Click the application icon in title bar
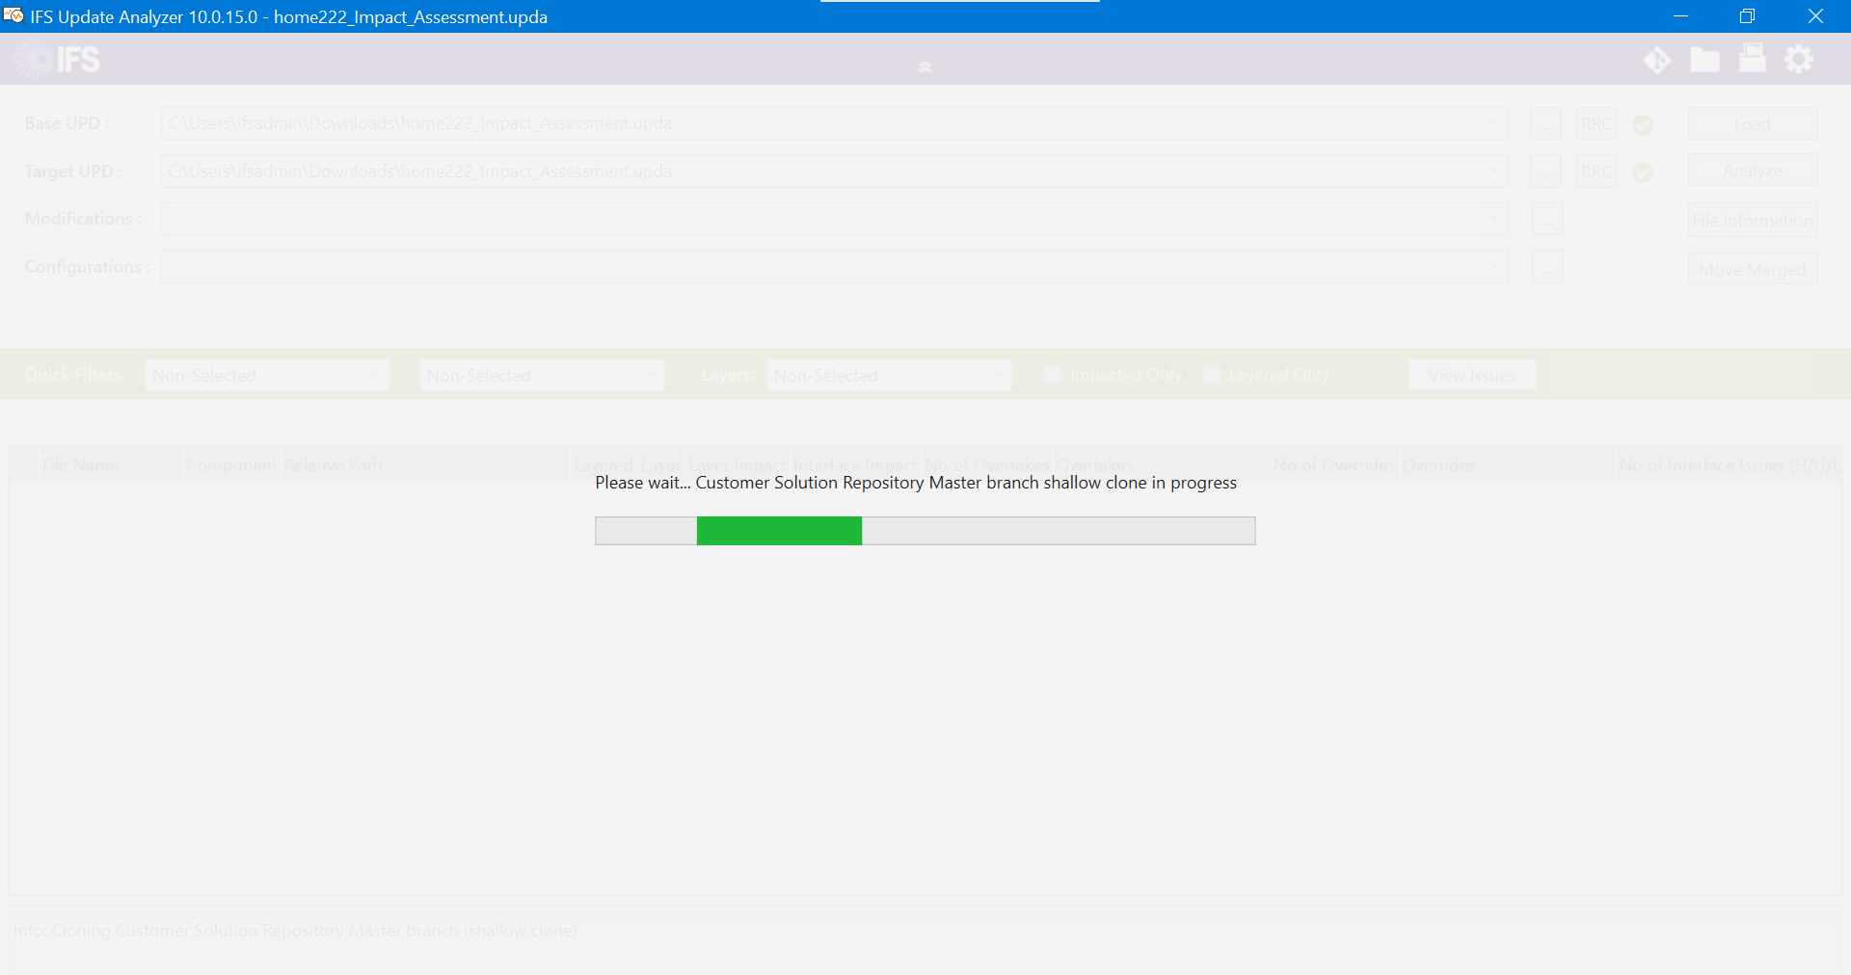1851x975 pixels. pyautogui.click(x=13, y=15)
